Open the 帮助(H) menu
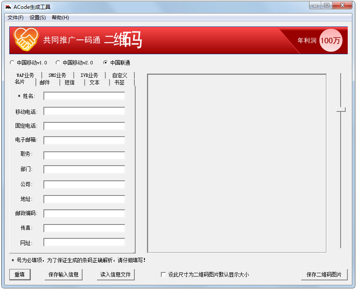The image size is (357, 290). (60, 18)
